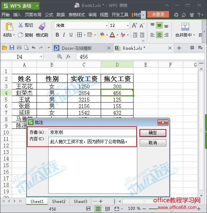This screenshot has width=207, height=213.
Task: Align text right
Action: point(166,35)
